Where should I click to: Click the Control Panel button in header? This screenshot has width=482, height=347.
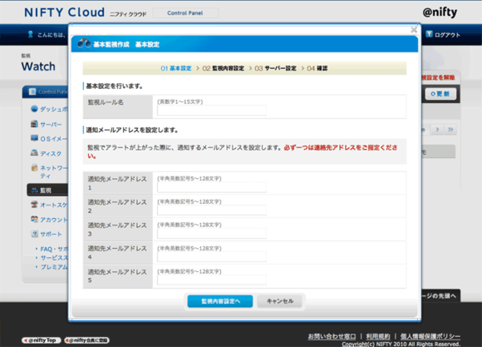pos(185,13)
